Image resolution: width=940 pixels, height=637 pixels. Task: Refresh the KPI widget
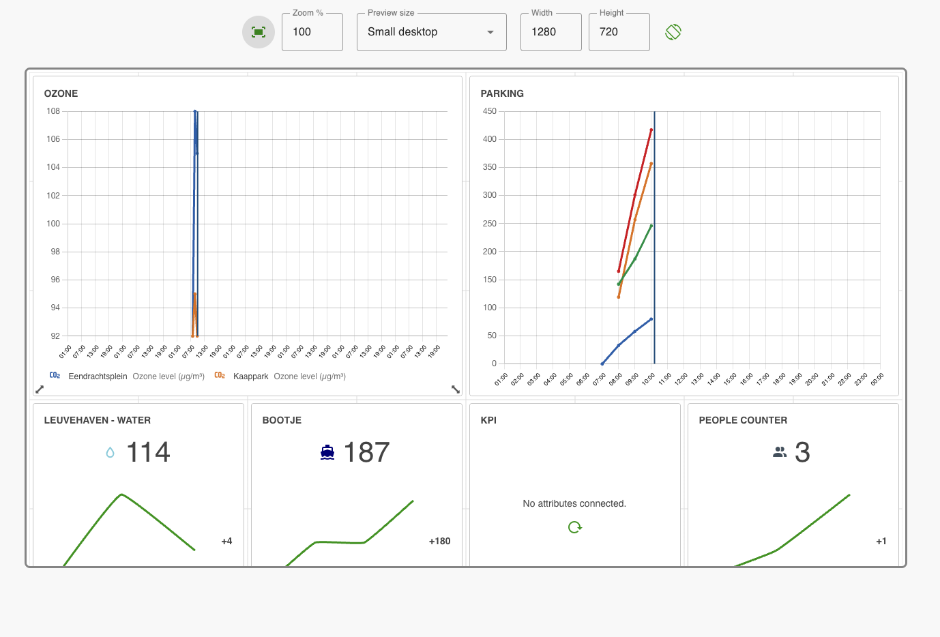(x=574, y=527)
